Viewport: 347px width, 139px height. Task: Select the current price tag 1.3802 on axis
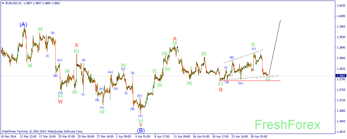tap(340, 75)
